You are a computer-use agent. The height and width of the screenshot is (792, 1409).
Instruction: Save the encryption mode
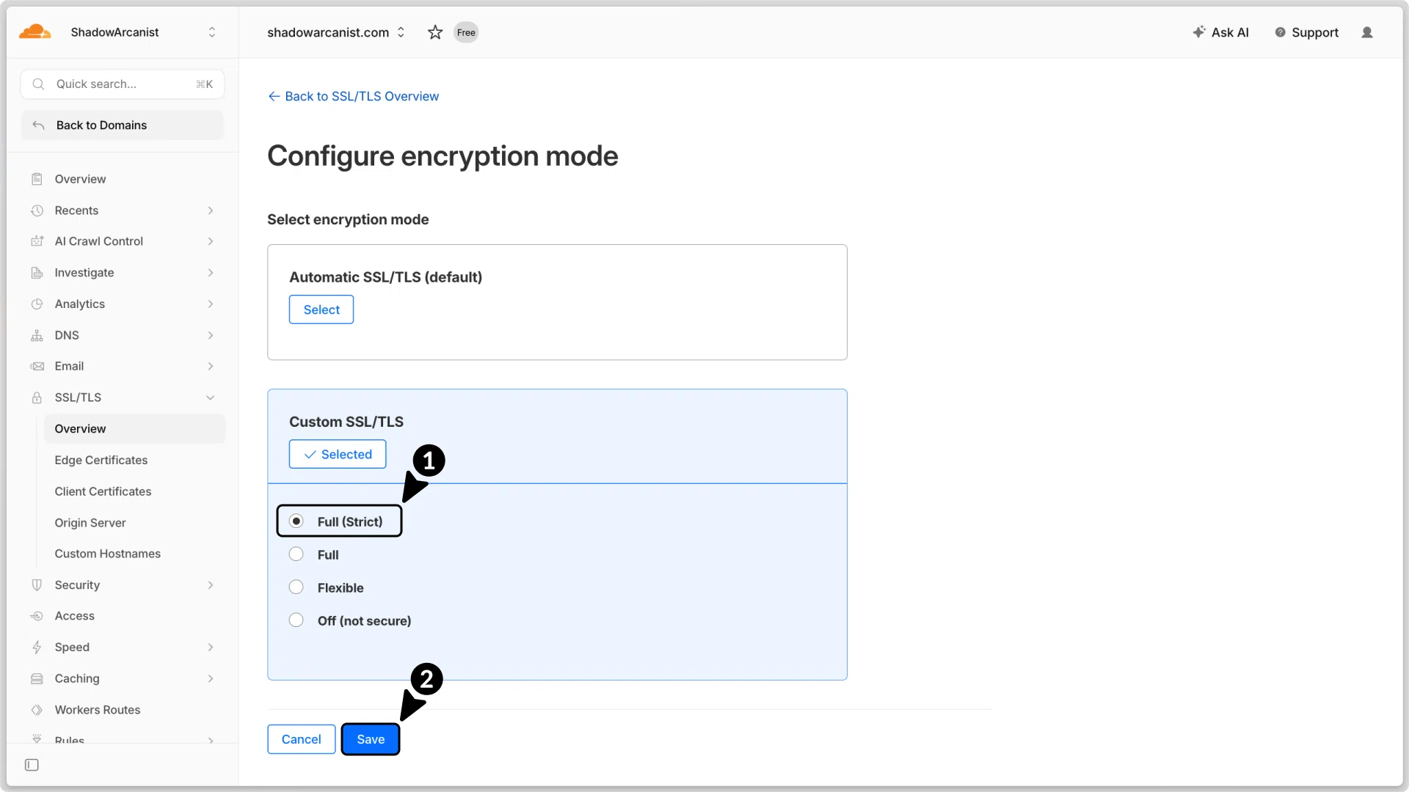tap(371, 739)
